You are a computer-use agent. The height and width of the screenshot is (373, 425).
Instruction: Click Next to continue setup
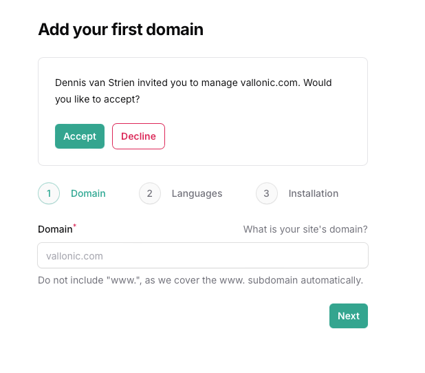[x=349, y=316]
